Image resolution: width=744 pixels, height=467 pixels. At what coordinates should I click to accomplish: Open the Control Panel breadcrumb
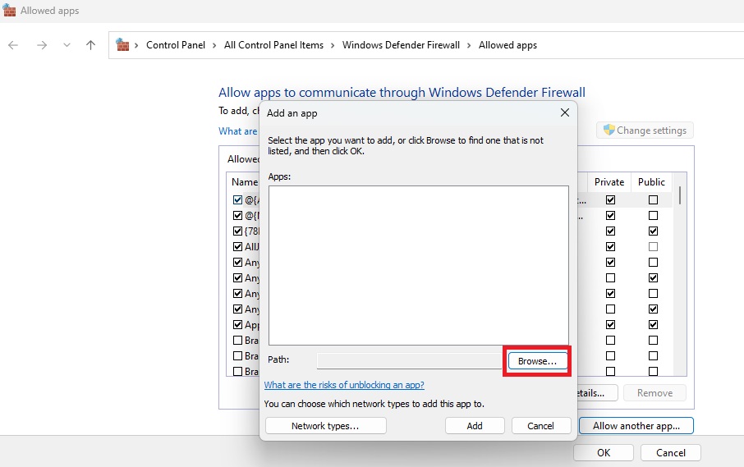(176, 45)
